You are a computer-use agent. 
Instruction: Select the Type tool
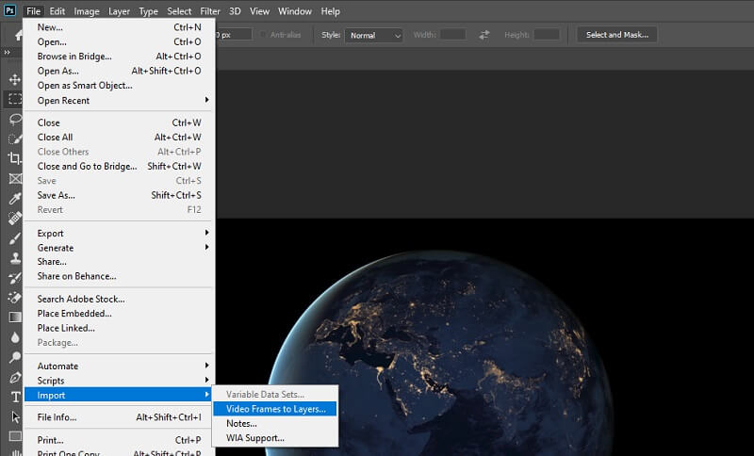click(15, 397)
